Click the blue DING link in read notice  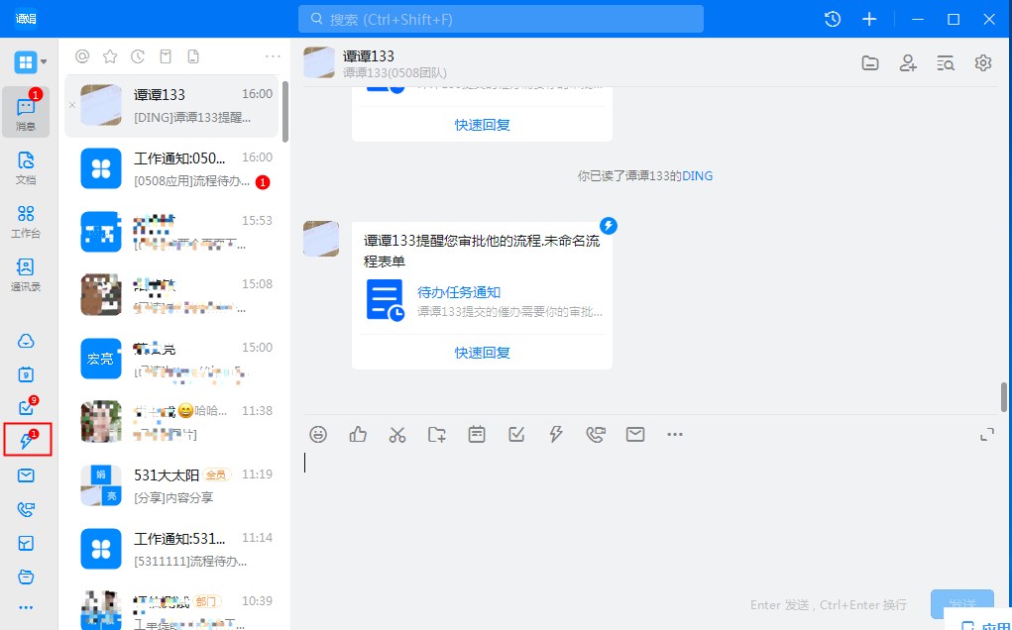click(x=697, y=176)
